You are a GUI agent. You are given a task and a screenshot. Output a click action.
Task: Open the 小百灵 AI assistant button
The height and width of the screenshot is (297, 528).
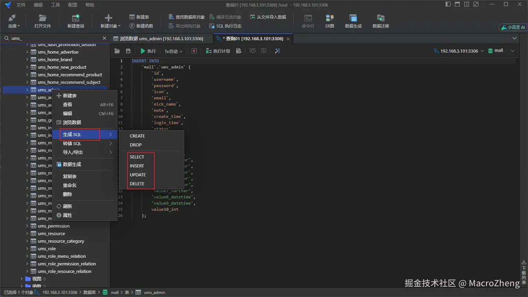pyautogui.click(x=513, y=27)
